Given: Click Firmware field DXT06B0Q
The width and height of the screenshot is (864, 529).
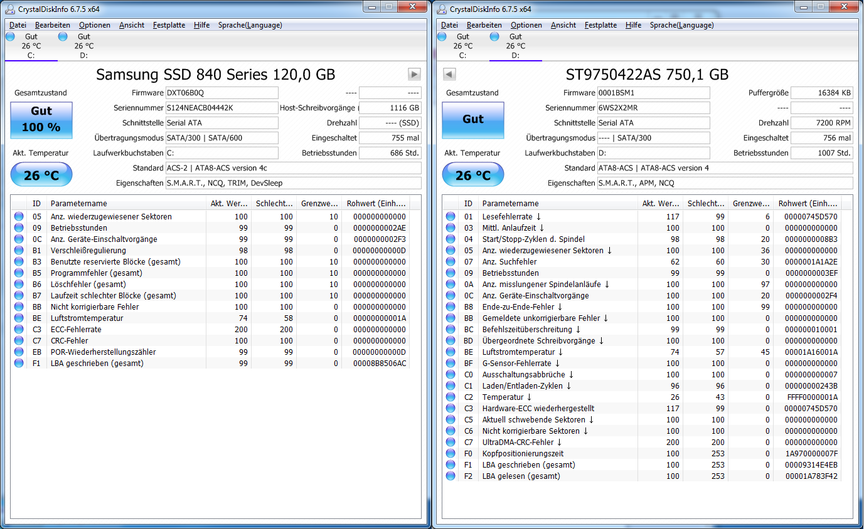Looking at the screenshot, I should 221,93.
